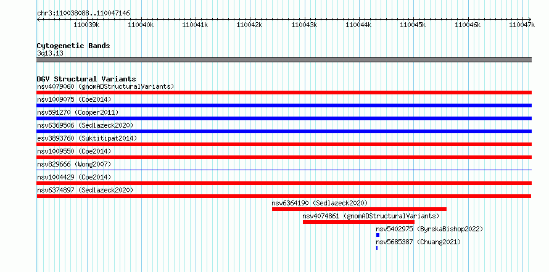This screenshot has height=272, width=549.
Task: Click red nsv4074861 variant bar
Action: point(358,222)
